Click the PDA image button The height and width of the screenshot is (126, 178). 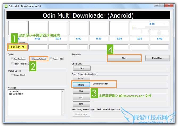point(81,91)
